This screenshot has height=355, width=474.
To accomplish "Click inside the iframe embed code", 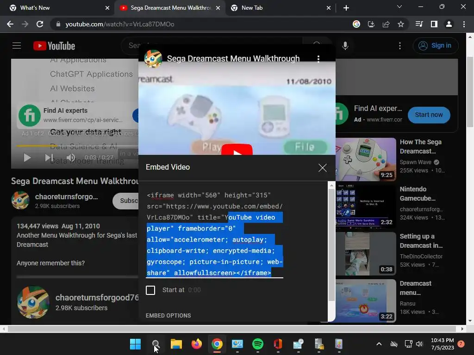I will [x=215, y=234].
